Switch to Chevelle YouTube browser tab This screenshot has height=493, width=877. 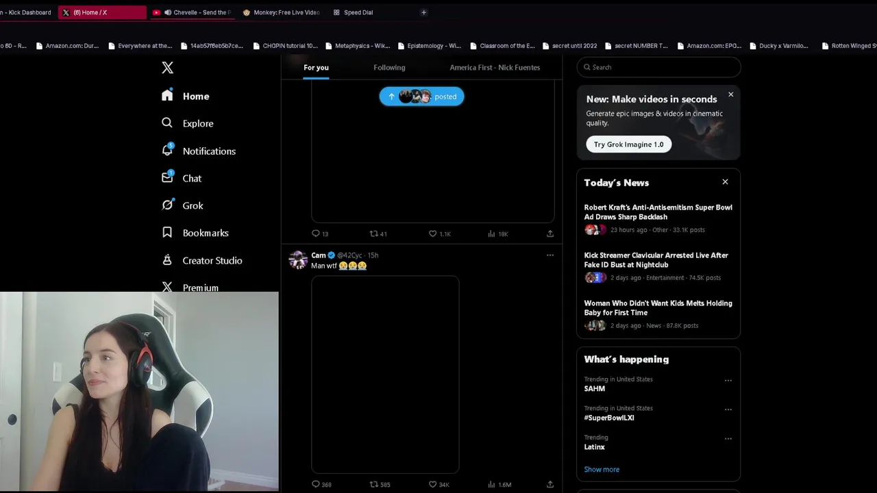click(x=191, y=12)
